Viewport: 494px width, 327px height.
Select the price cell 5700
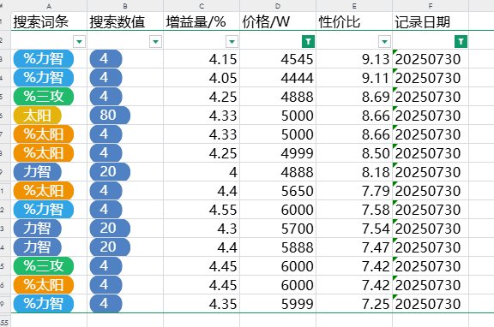[278, 229]
